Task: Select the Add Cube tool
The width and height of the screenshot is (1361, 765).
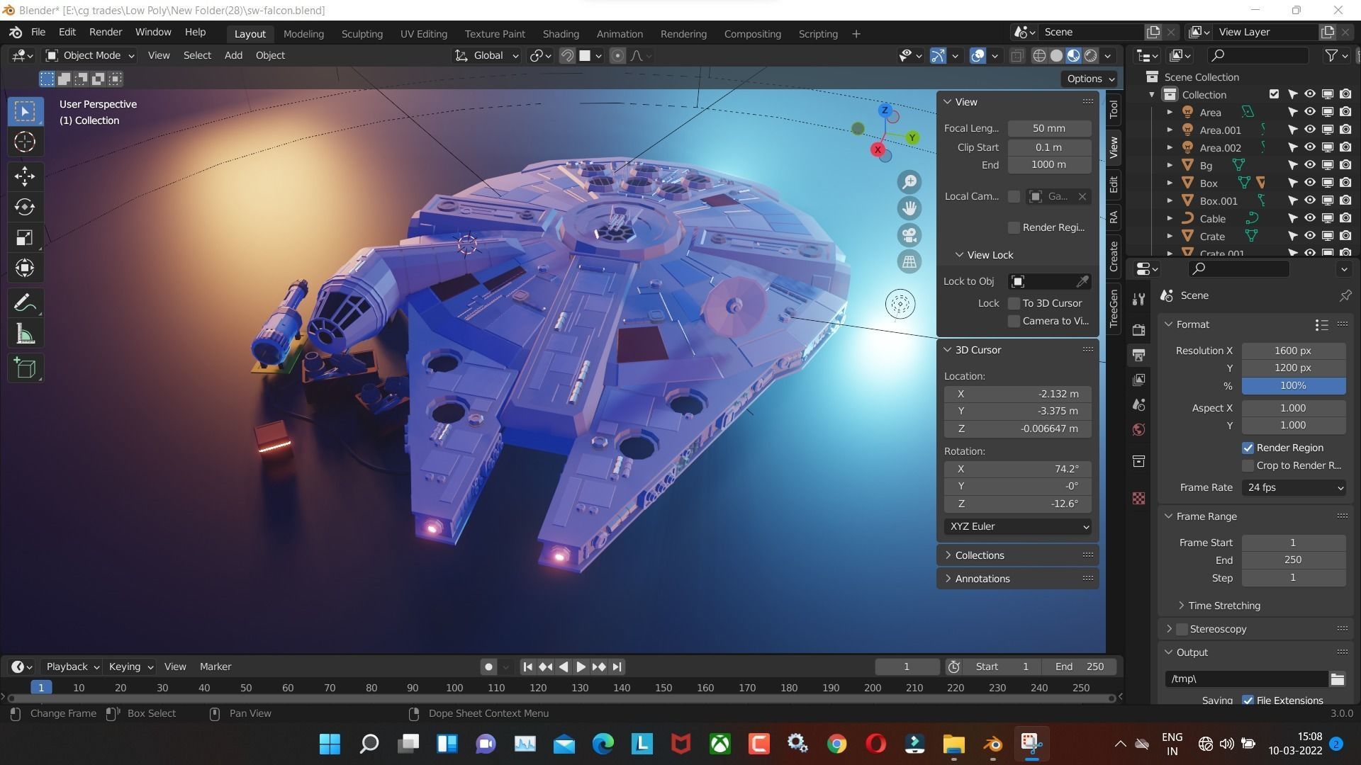Action: coord(25,368)
